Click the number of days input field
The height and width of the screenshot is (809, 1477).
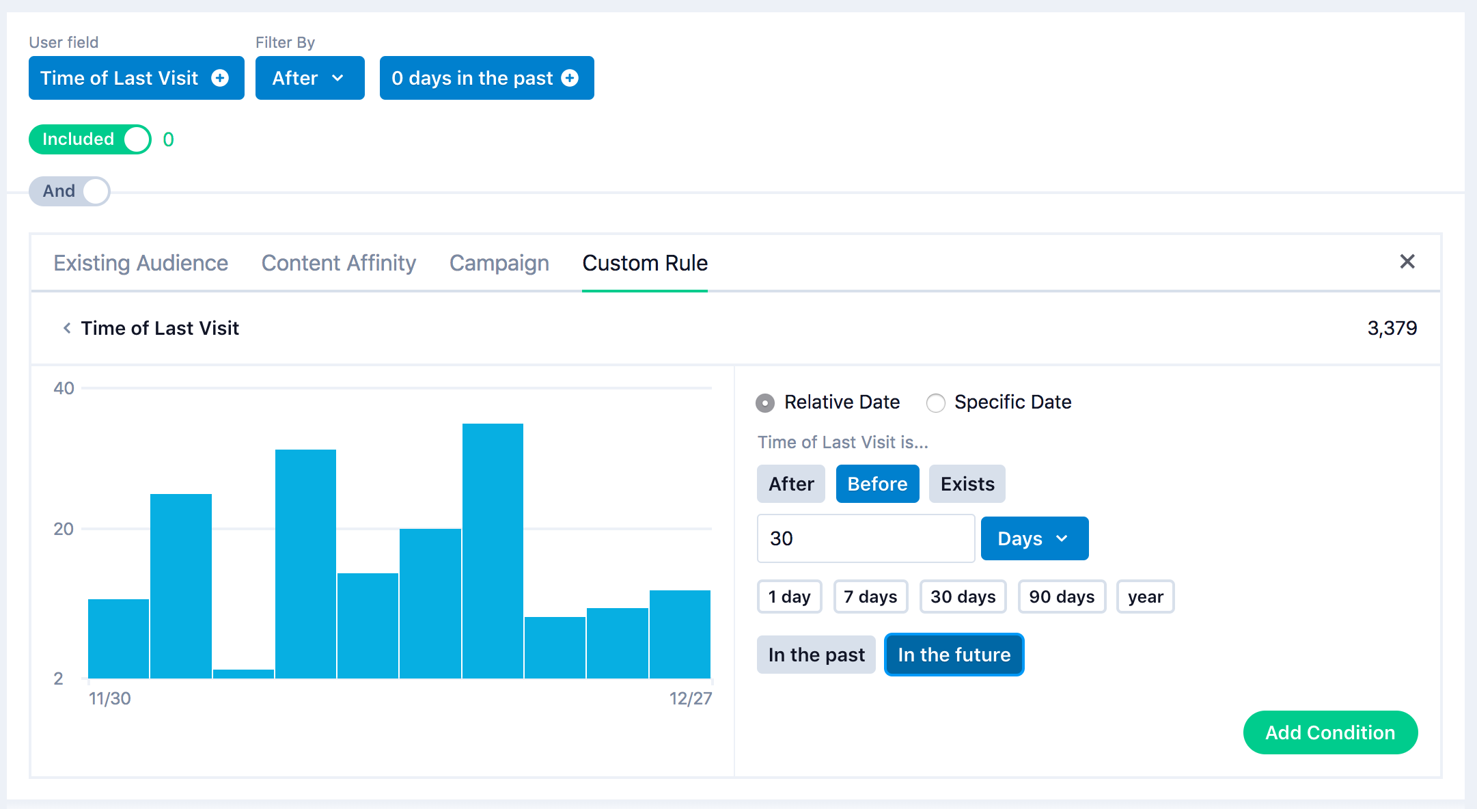pos(865,539)
